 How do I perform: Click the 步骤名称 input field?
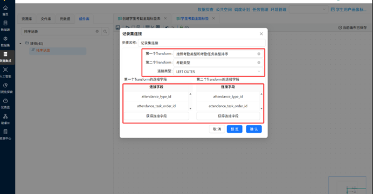202,43
